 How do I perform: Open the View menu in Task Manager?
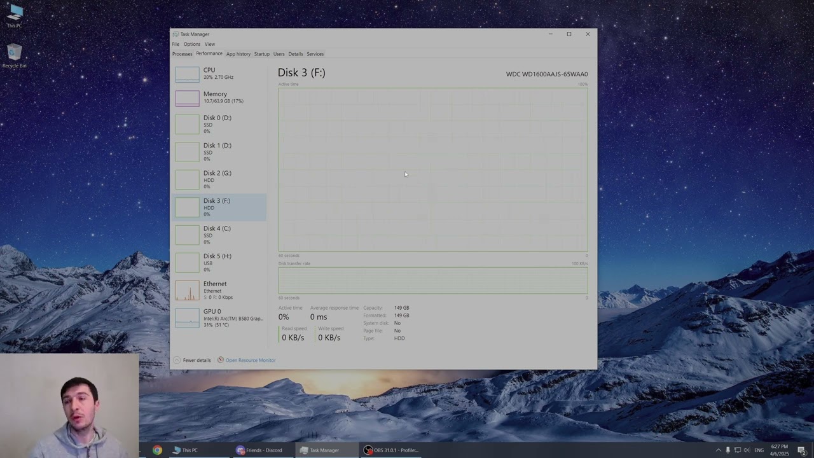[x=210, y=44]
